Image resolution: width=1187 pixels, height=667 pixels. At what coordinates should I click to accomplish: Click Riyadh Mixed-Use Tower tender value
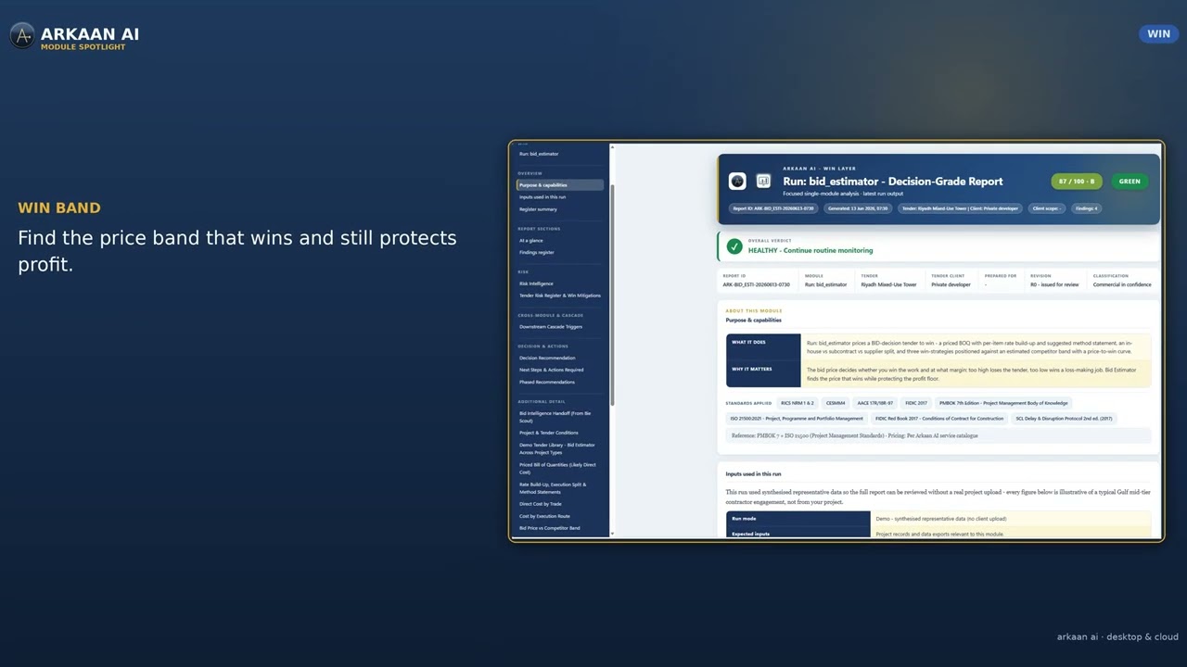888,284
